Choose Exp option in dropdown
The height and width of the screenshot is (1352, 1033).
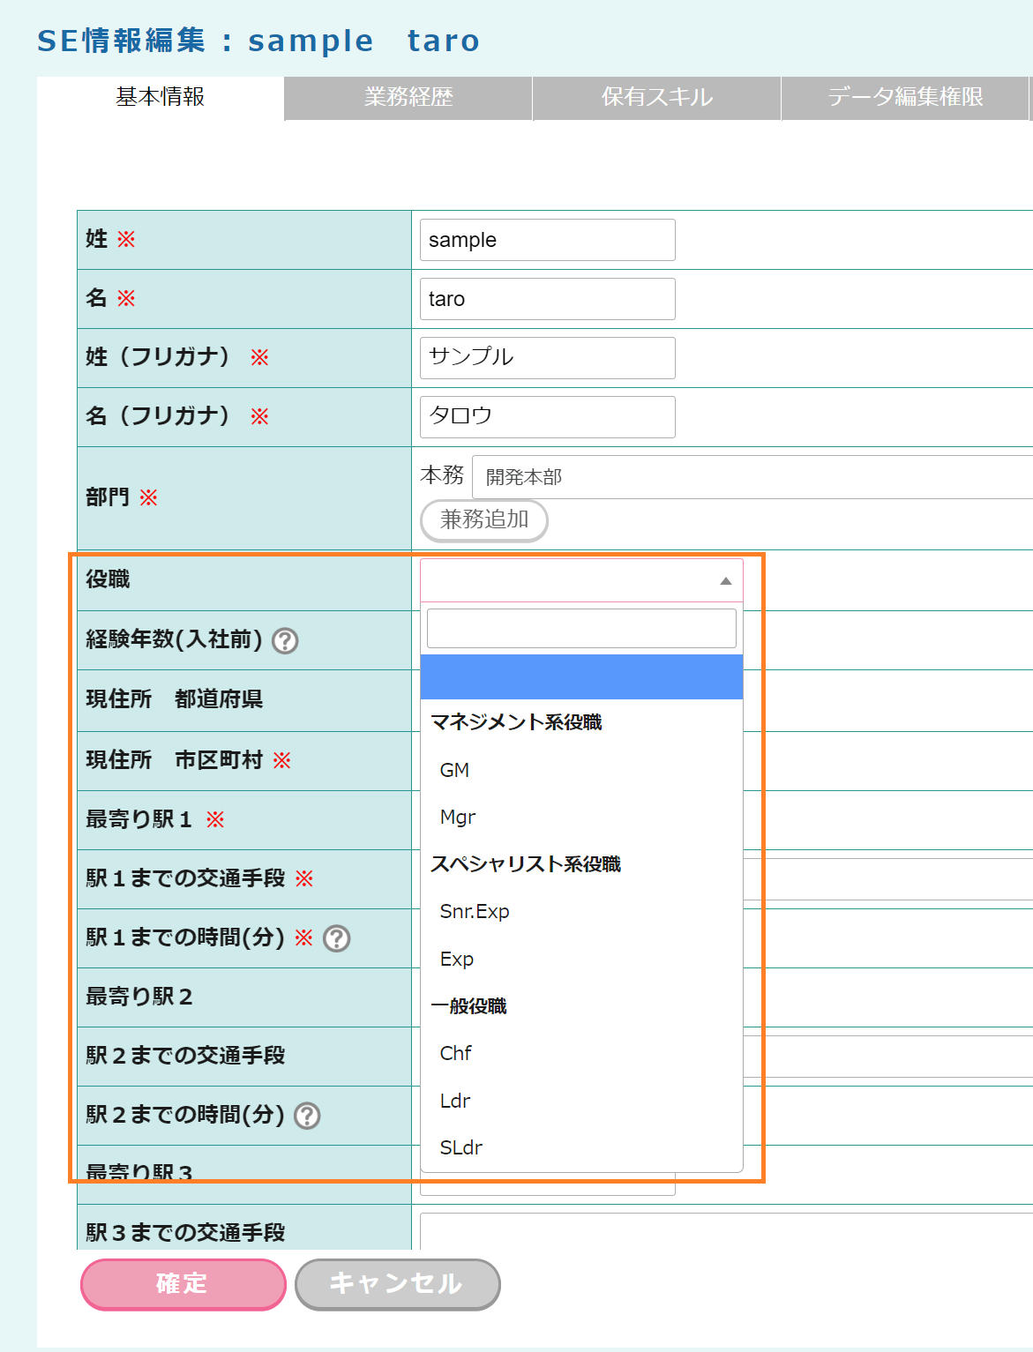(x=457, y=959)
